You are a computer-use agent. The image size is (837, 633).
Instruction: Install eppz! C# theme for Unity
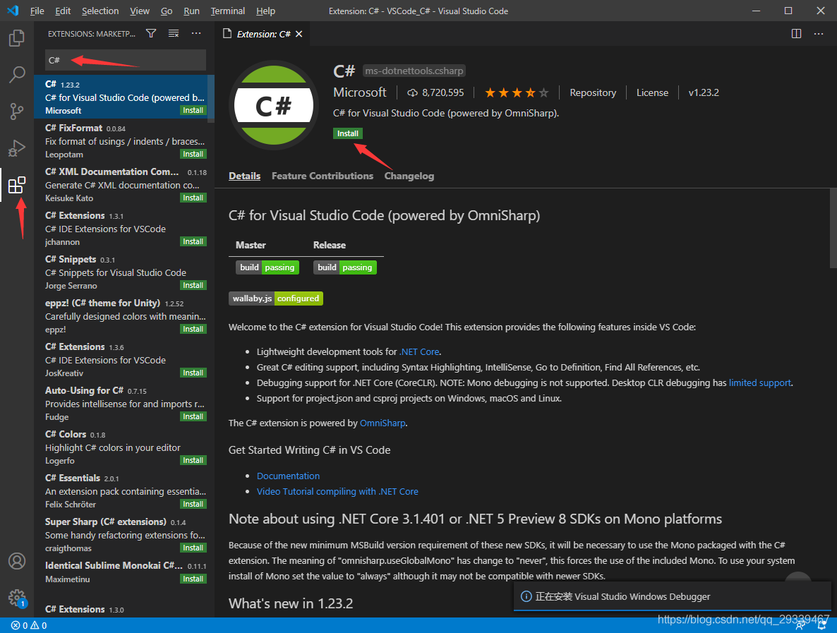click(193, 330)
